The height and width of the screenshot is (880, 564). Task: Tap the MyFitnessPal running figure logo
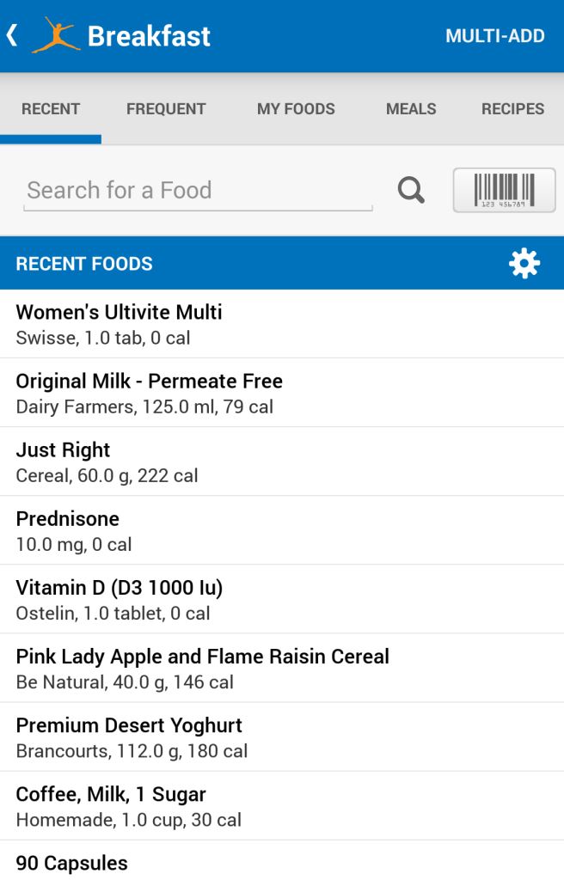tap(56, 36)
